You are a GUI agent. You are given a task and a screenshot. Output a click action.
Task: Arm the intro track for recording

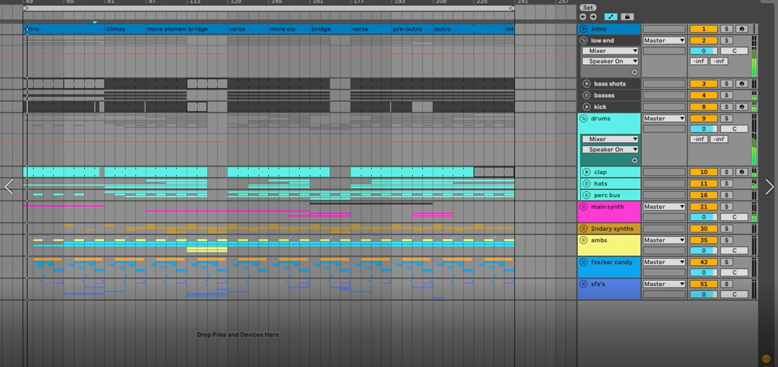pyautogui.click(x=742, y=29)
